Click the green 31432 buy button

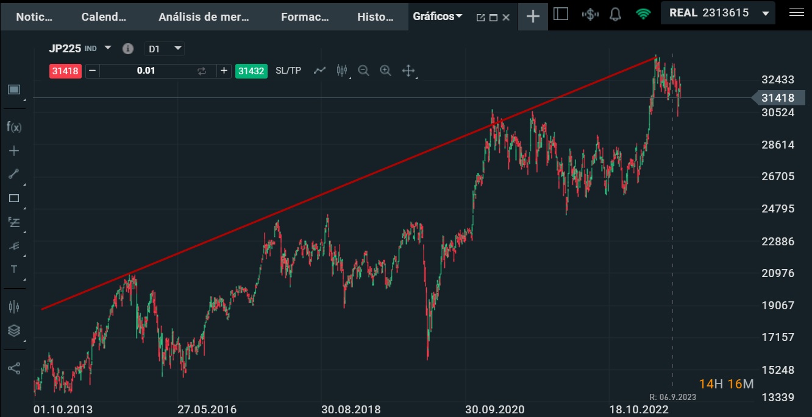pyautogui.click(x=251, y=71)
